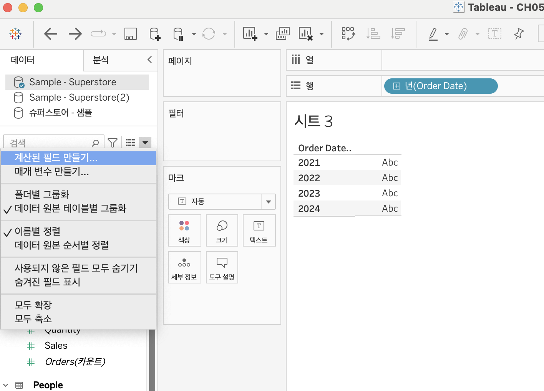Open the new worksheet dropdown arrow
Image resolution: width=544 pixels, height=391 pixels.
click(266, 34)
